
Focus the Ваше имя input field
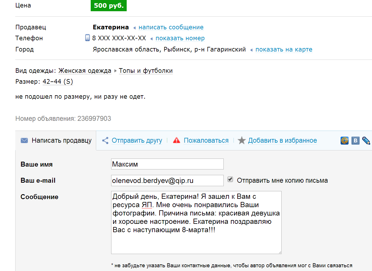point(167,164)
